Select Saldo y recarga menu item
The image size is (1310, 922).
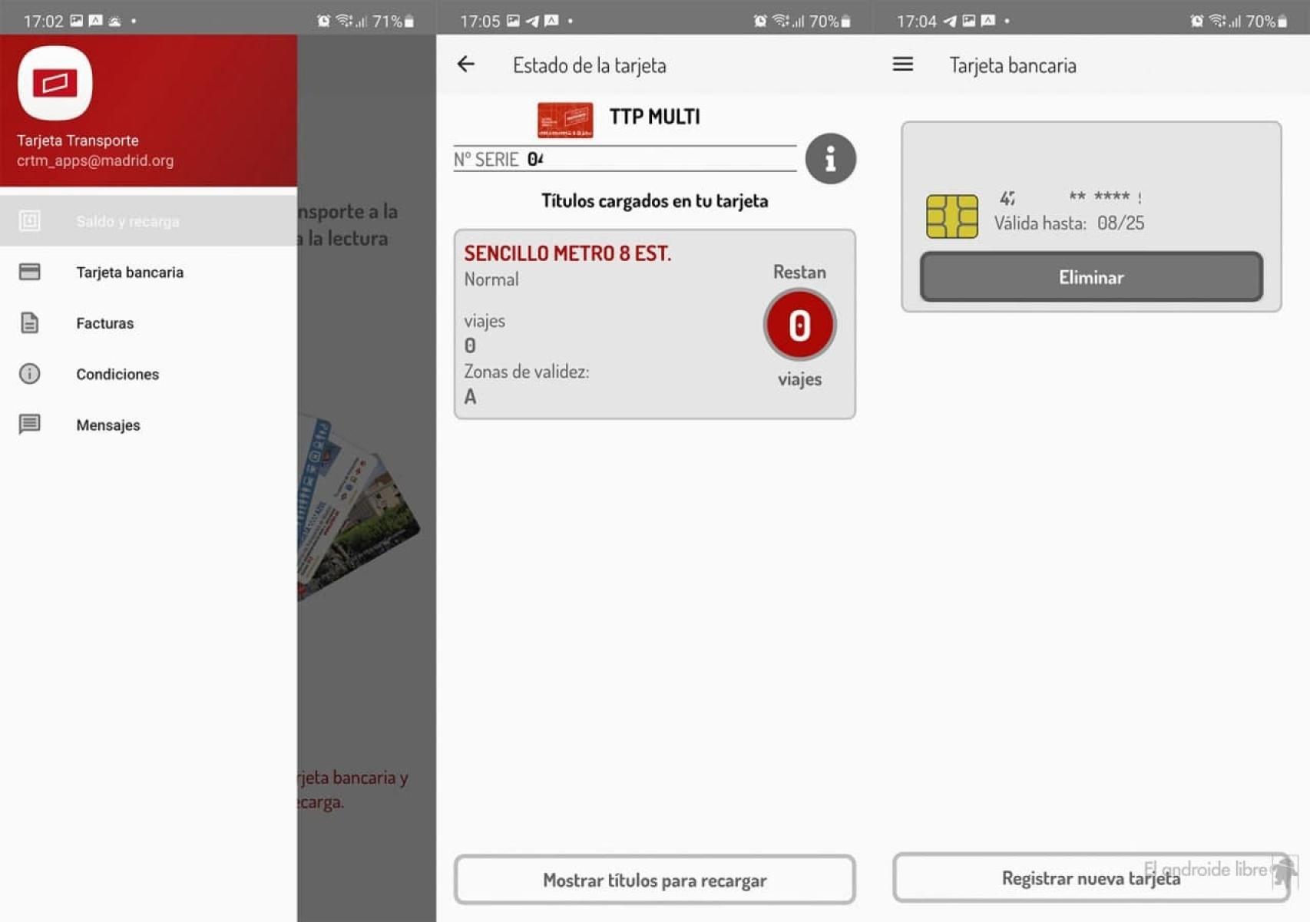(x=127, y=222)
